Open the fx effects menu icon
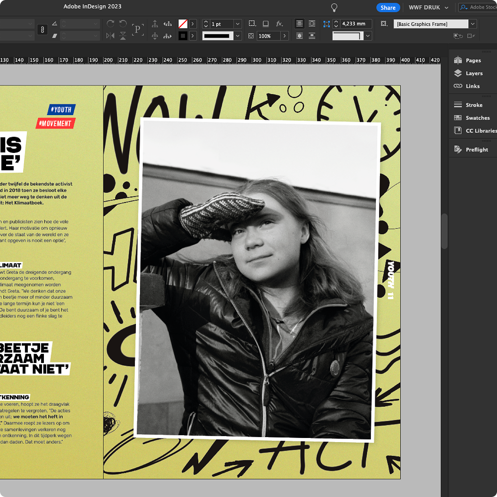 pos(279,24)
